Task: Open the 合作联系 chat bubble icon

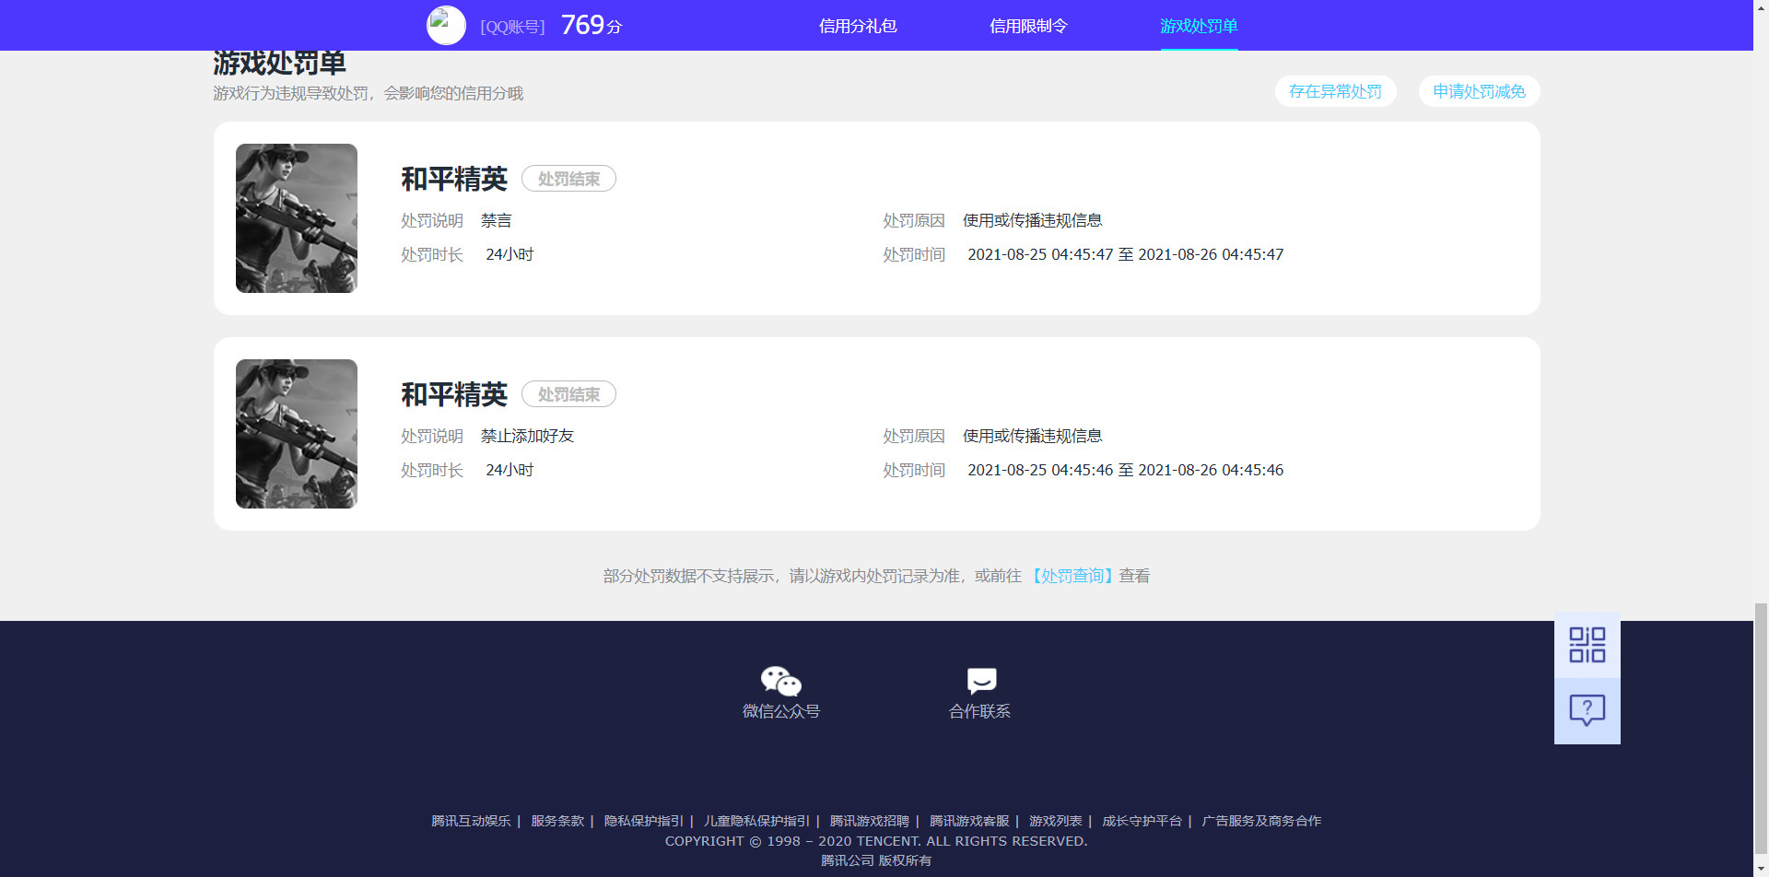Action: (981, 681)
